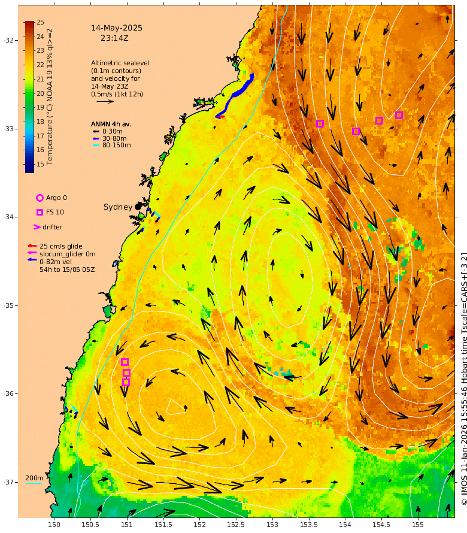Click the dark red top of the colorbar
Screen dimensions: 467x533
click(x=29, y=24)
